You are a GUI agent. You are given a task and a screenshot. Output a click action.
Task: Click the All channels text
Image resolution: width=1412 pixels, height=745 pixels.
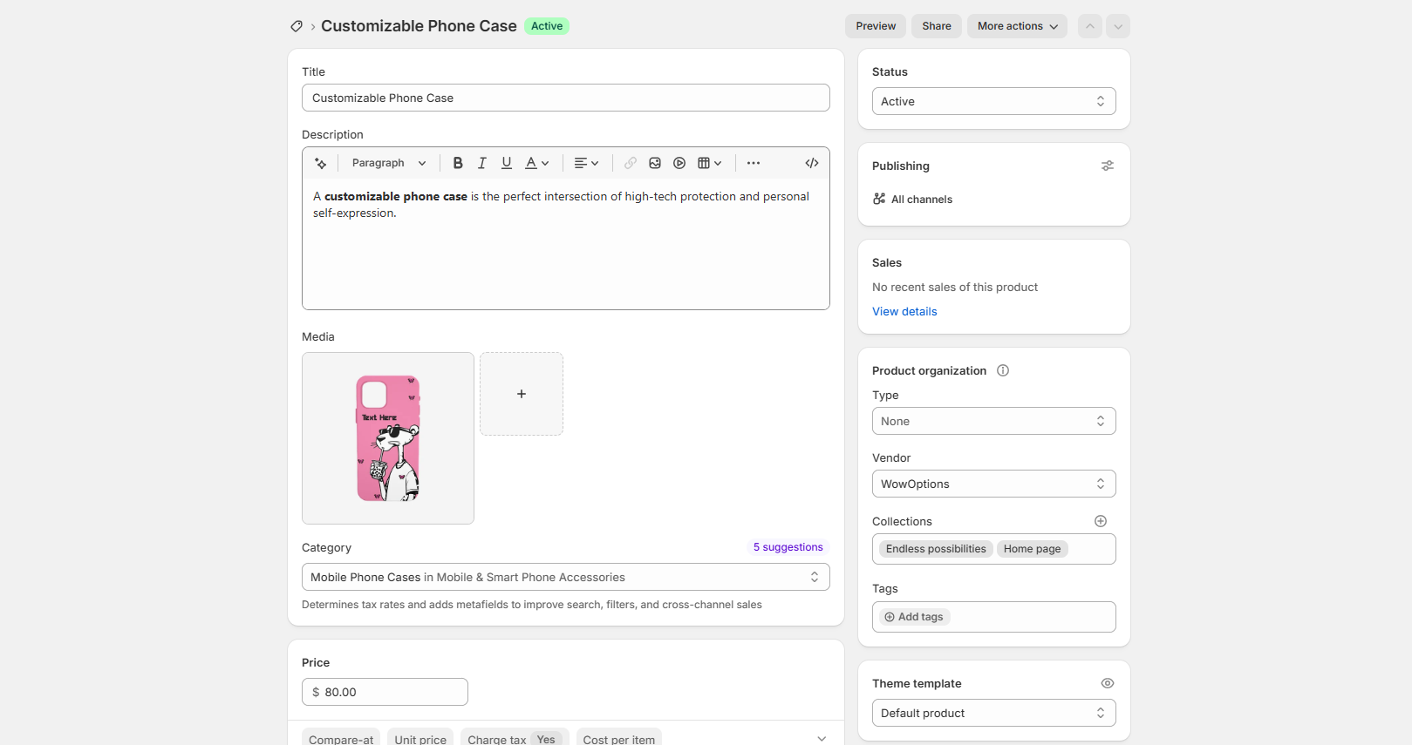(x=922, y=200)
